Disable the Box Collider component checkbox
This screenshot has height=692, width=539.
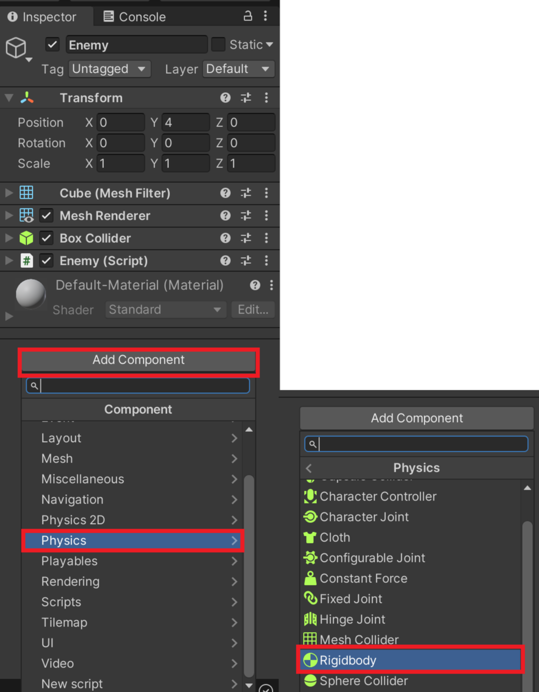[x=46, y=238]
